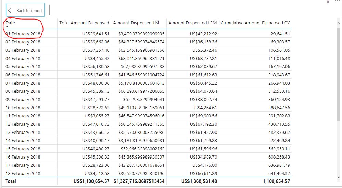Click the Back to report button

pos(25,10)
